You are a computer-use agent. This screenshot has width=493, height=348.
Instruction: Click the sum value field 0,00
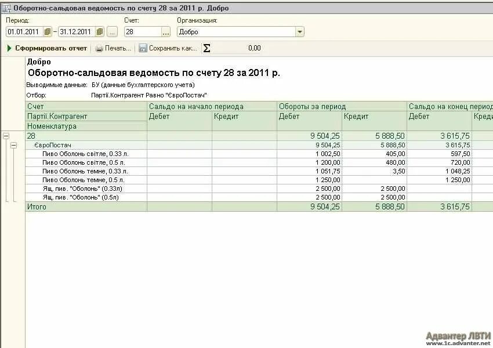(x=237, y=48)
